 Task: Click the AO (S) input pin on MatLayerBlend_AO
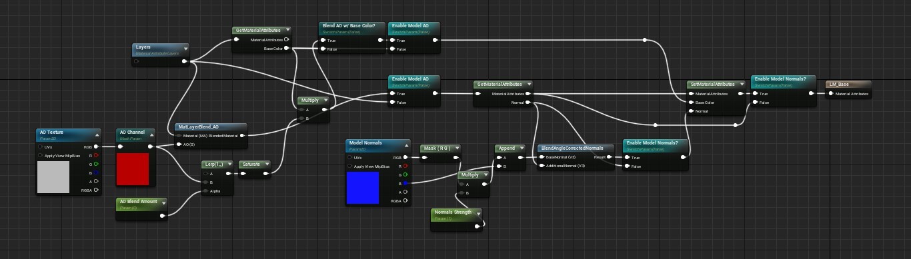click(179, 144)
